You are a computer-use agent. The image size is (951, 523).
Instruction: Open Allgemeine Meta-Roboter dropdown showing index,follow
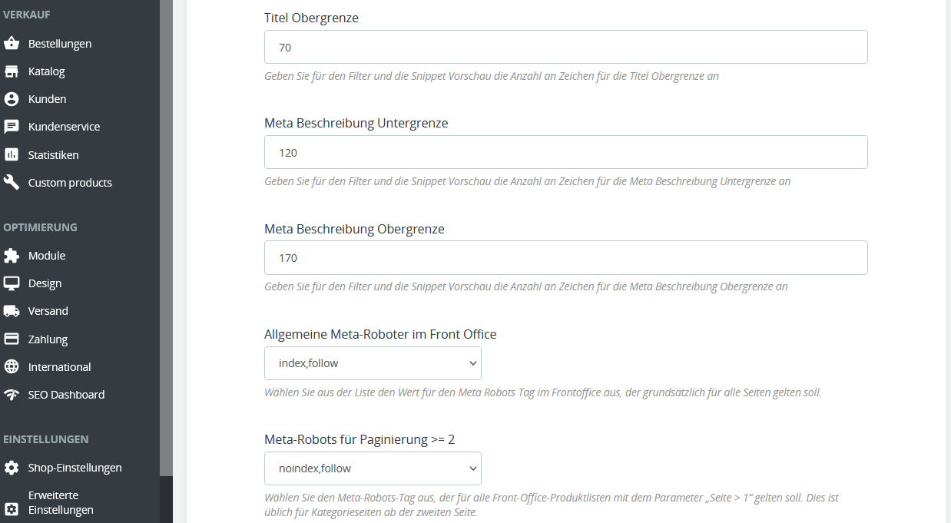pyautogui.click(x=373, y=363)
